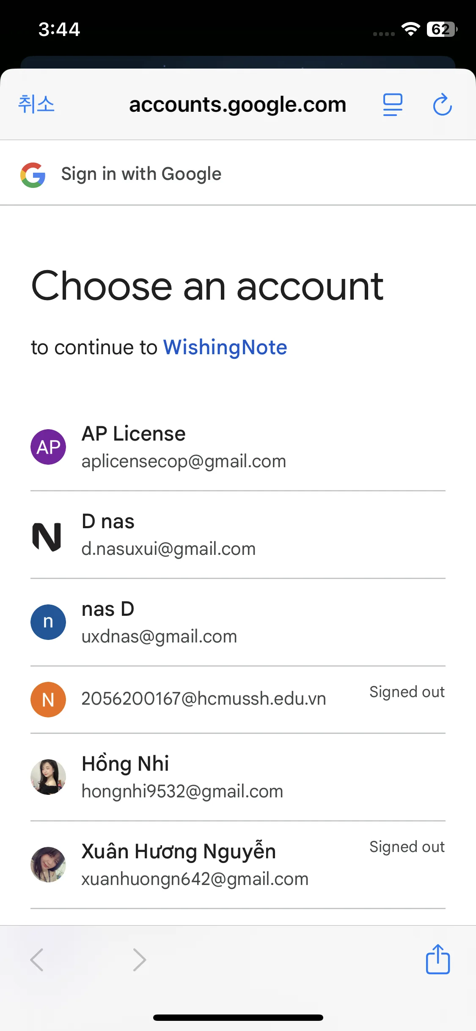
Task: Select the AP License account
Action: coord(184,447)
